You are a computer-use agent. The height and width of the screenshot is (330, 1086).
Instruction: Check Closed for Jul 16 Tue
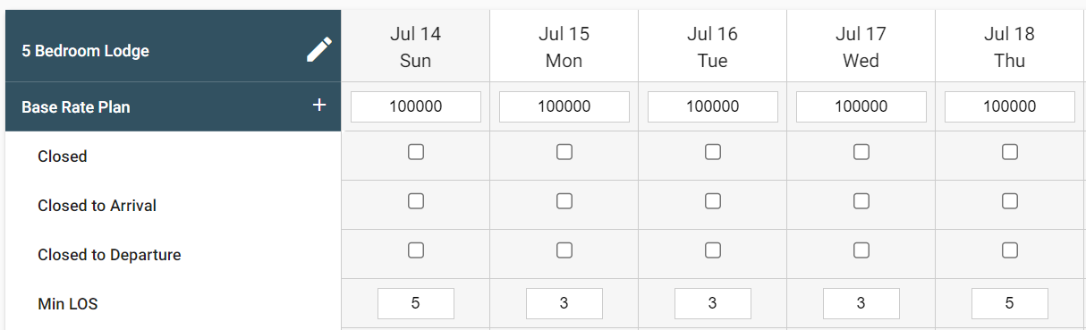(x=713, y=152)
